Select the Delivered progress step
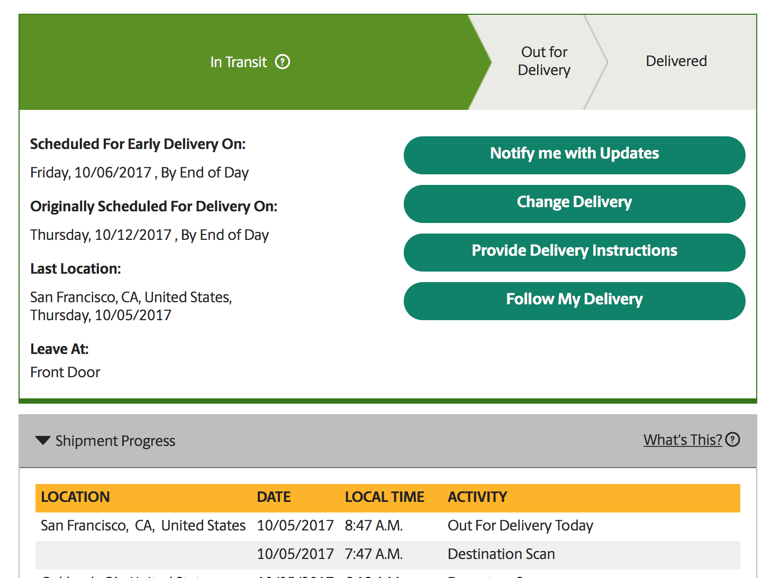 (676, 62)
